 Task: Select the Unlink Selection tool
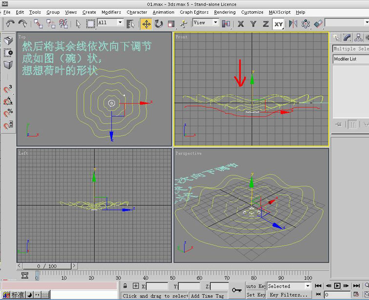pyautogui.click(x=51, y=24)
